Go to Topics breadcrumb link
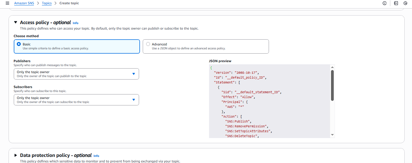 (47, 3)
